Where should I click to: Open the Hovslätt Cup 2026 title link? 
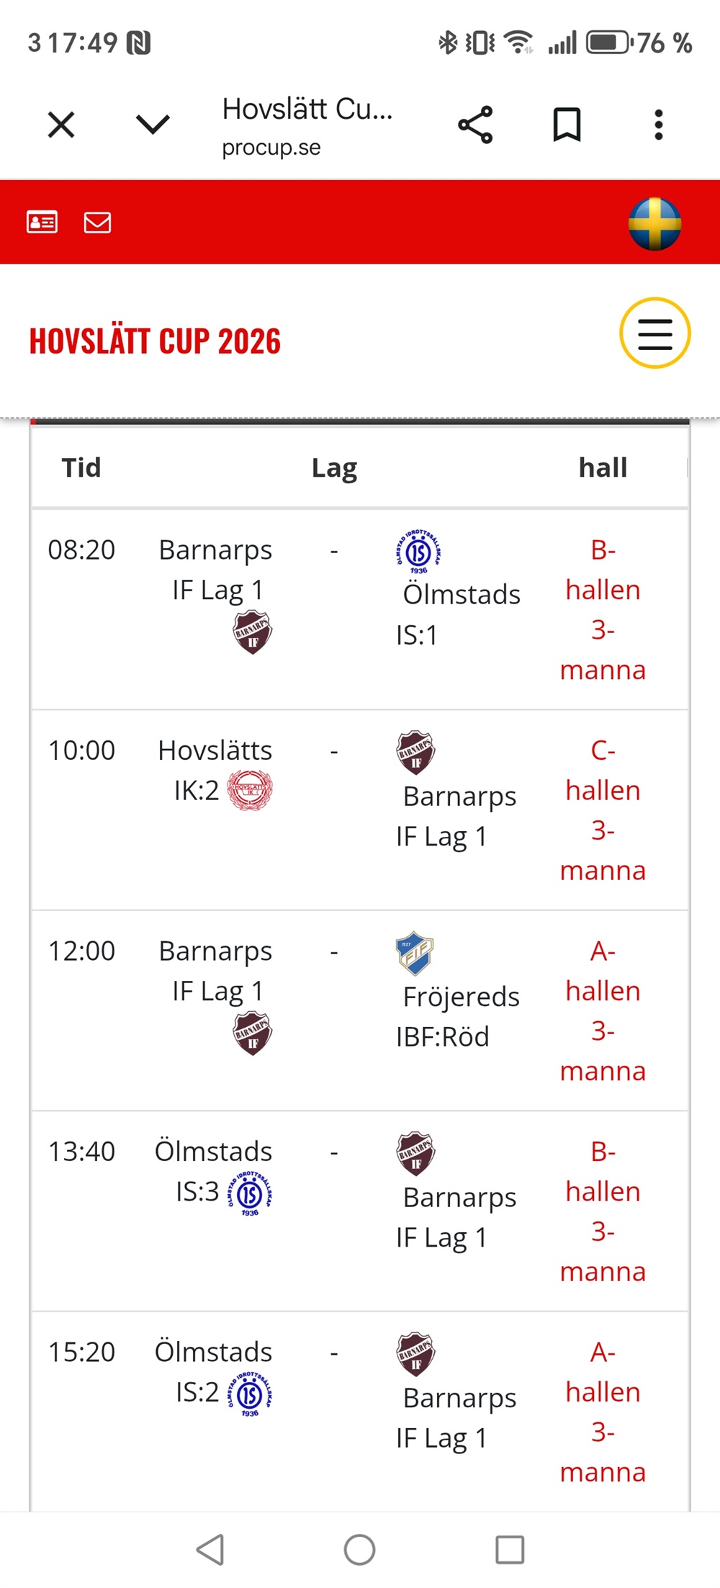[155, 341]
